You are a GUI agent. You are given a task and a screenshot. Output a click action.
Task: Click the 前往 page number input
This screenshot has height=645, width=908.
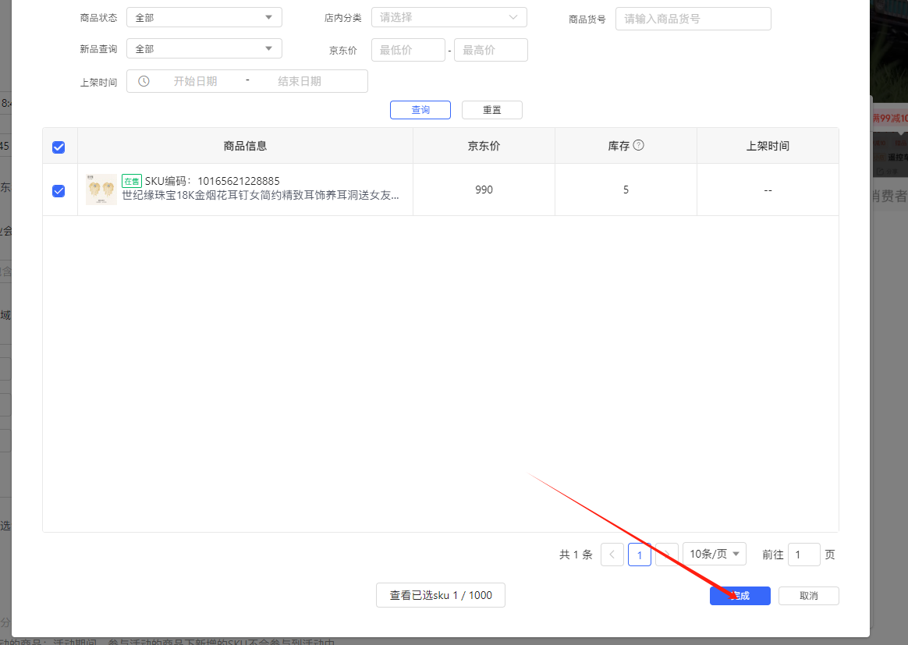tap(803, 555)
